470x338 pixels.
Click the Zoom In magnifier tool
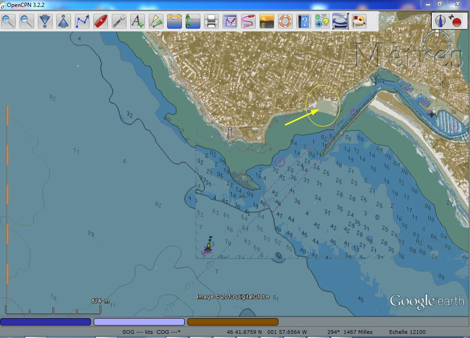point(8,21)
